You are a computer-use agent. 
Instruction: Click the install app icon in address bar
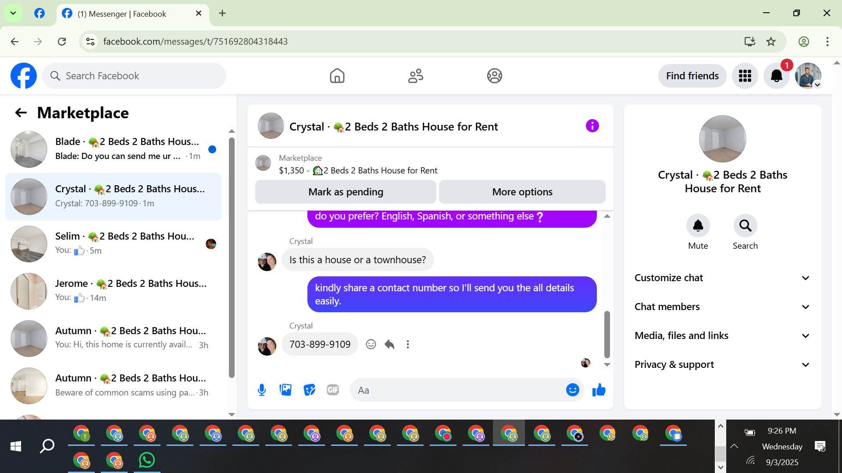[750, 42]
